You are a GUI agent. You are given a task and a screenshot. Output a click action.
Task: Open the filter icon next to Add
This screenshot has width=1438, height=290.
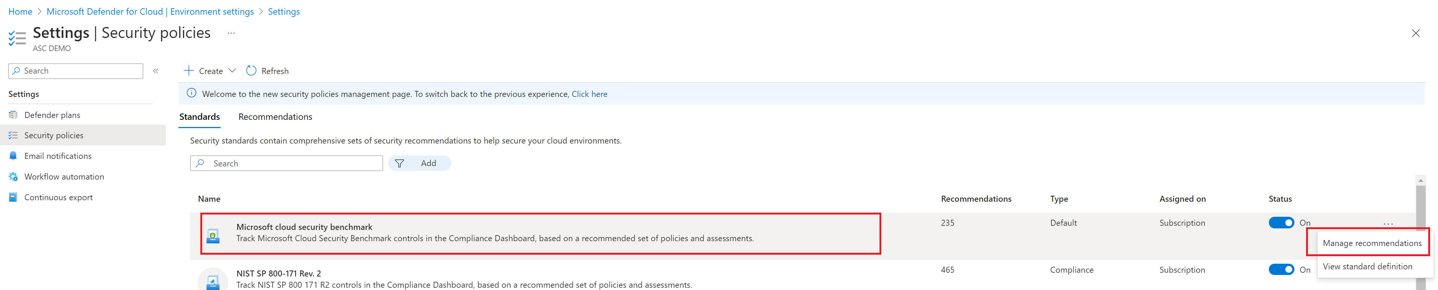pos(400,163)
